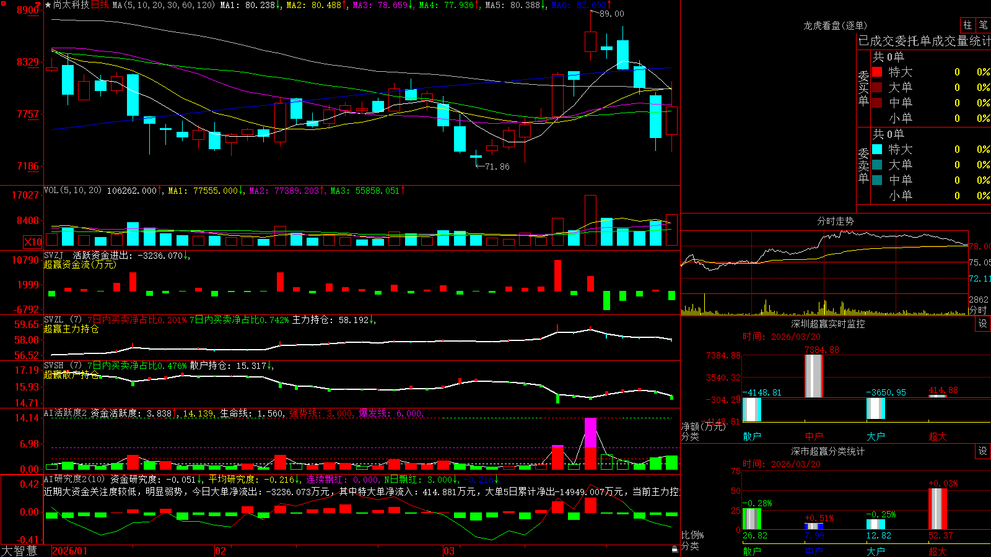
Task: Click the 大智慧 logo label
Action: point(19,551)
